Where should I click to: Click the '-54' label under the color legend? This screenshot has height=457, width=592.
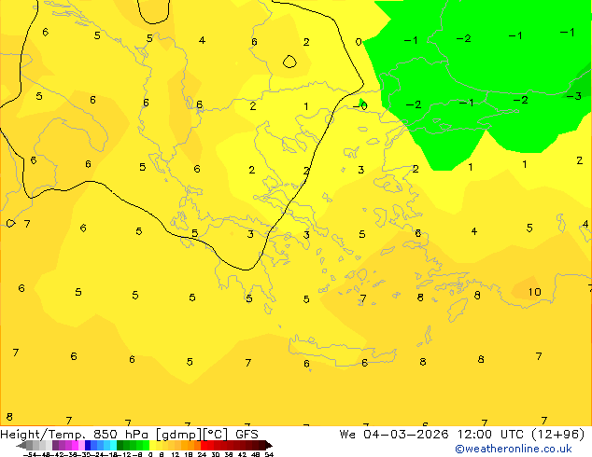30,454
